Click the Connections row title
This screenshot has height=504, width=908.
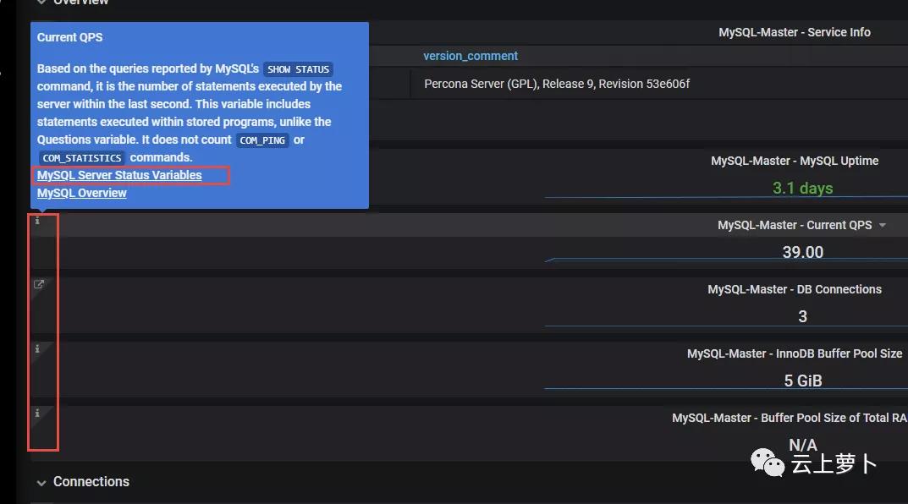(91, 481)
